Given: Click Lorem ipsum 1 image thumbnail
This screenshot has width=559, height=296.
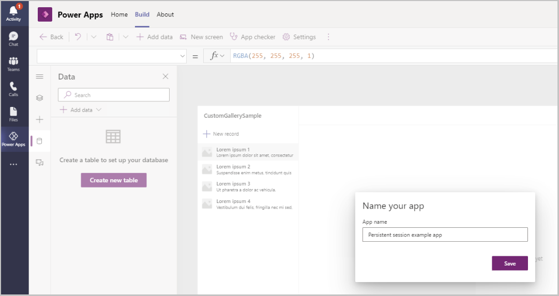Looking at the screenshot, I should 207,152.
